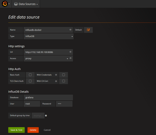Click the Name field containing influxdb-docker

coord(48,30)
